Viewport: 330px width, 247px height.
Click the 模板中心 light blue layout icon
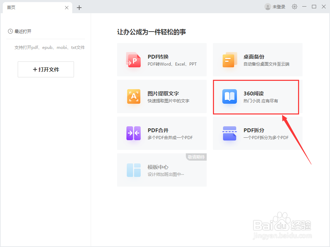click(134, 170)
